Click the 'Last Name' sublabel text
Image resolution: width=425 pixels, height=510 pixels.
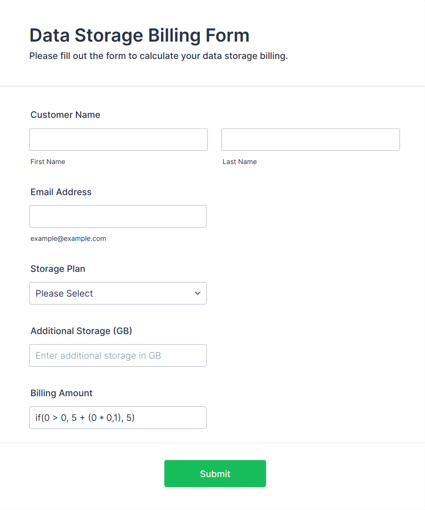[239, 162]
